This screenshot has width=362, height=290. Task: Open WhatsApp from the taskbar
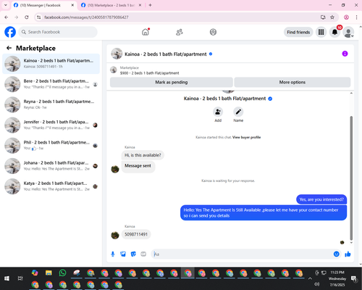click(62, 273)
